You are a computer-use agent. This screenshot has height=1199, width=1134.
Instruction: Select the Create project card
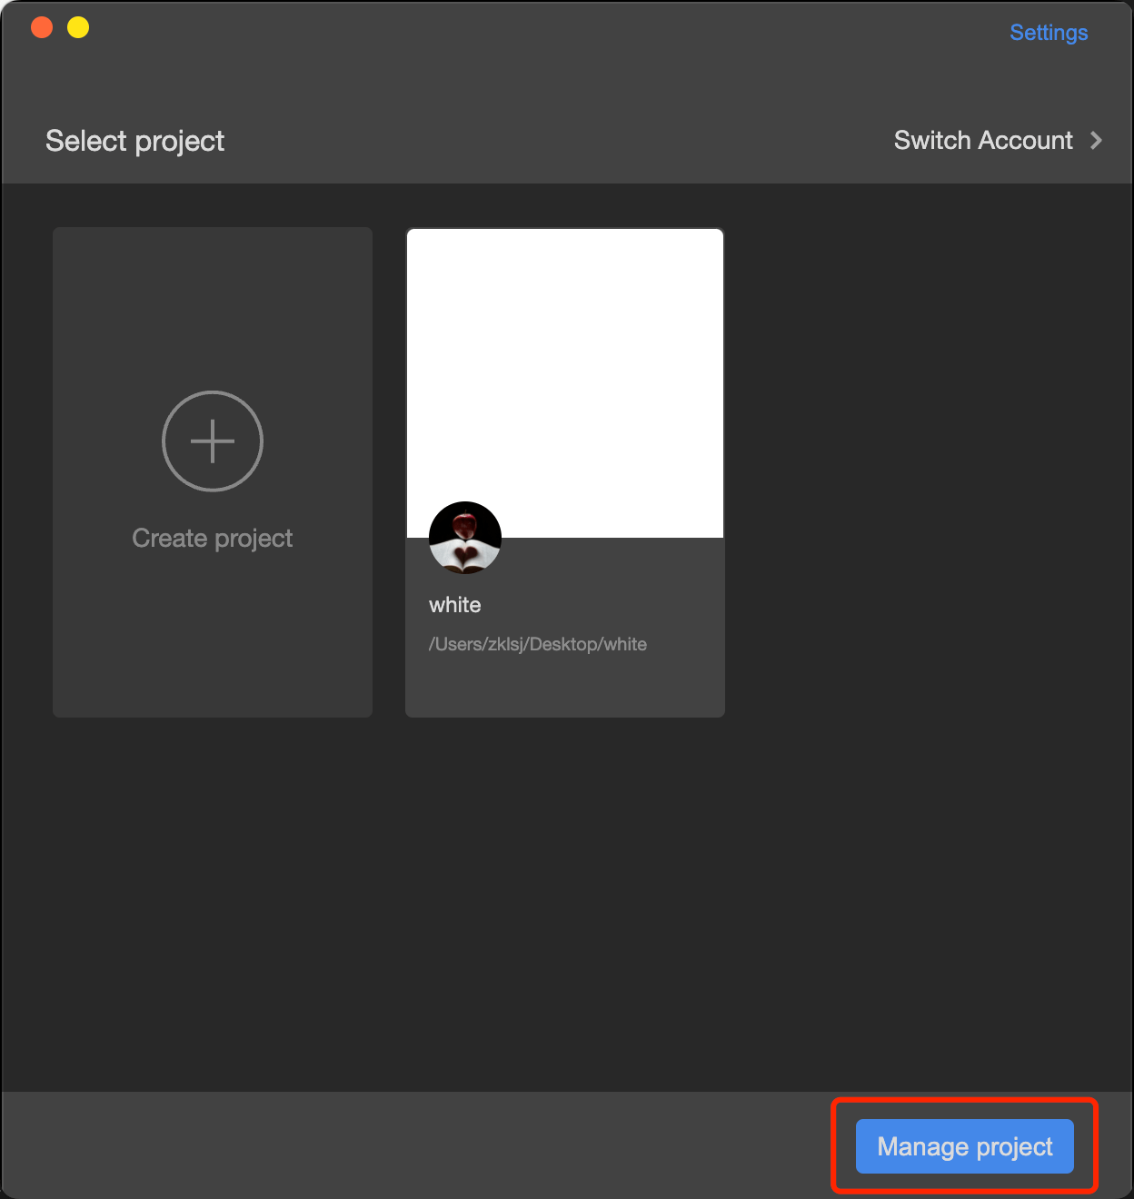coord(213,636)
